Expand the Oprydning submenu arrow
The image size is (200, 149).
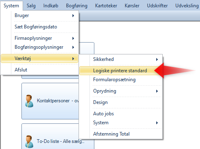point(157,91)
